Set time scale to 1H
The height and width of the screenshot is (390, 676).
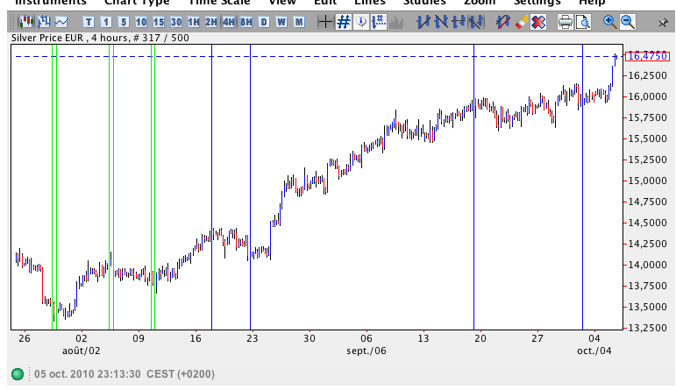coord(194,22)
